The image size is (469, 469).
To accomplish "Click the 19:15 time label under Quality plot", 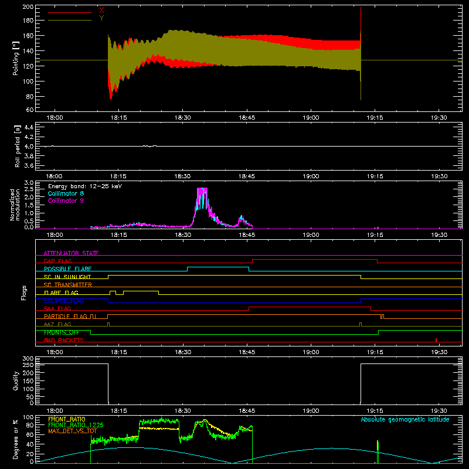I will coord(375,411).
